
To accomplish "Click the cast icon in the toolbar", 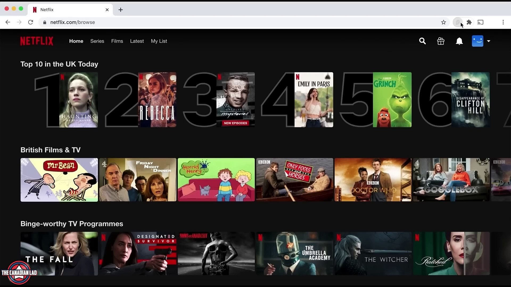I will [x=480, y=22].
